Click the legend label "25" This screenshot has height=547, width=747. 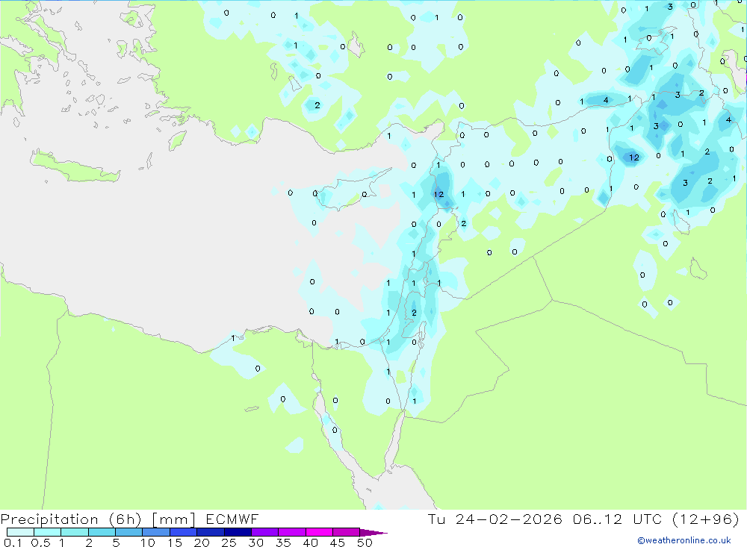point(229,543)
